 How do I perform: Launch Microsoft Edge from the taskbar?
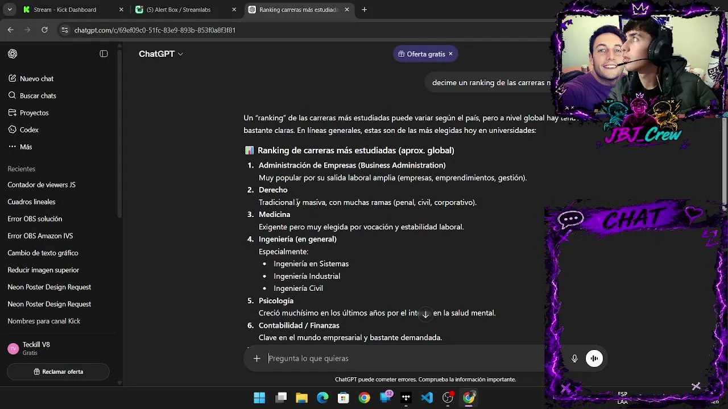tap(322, 398)
